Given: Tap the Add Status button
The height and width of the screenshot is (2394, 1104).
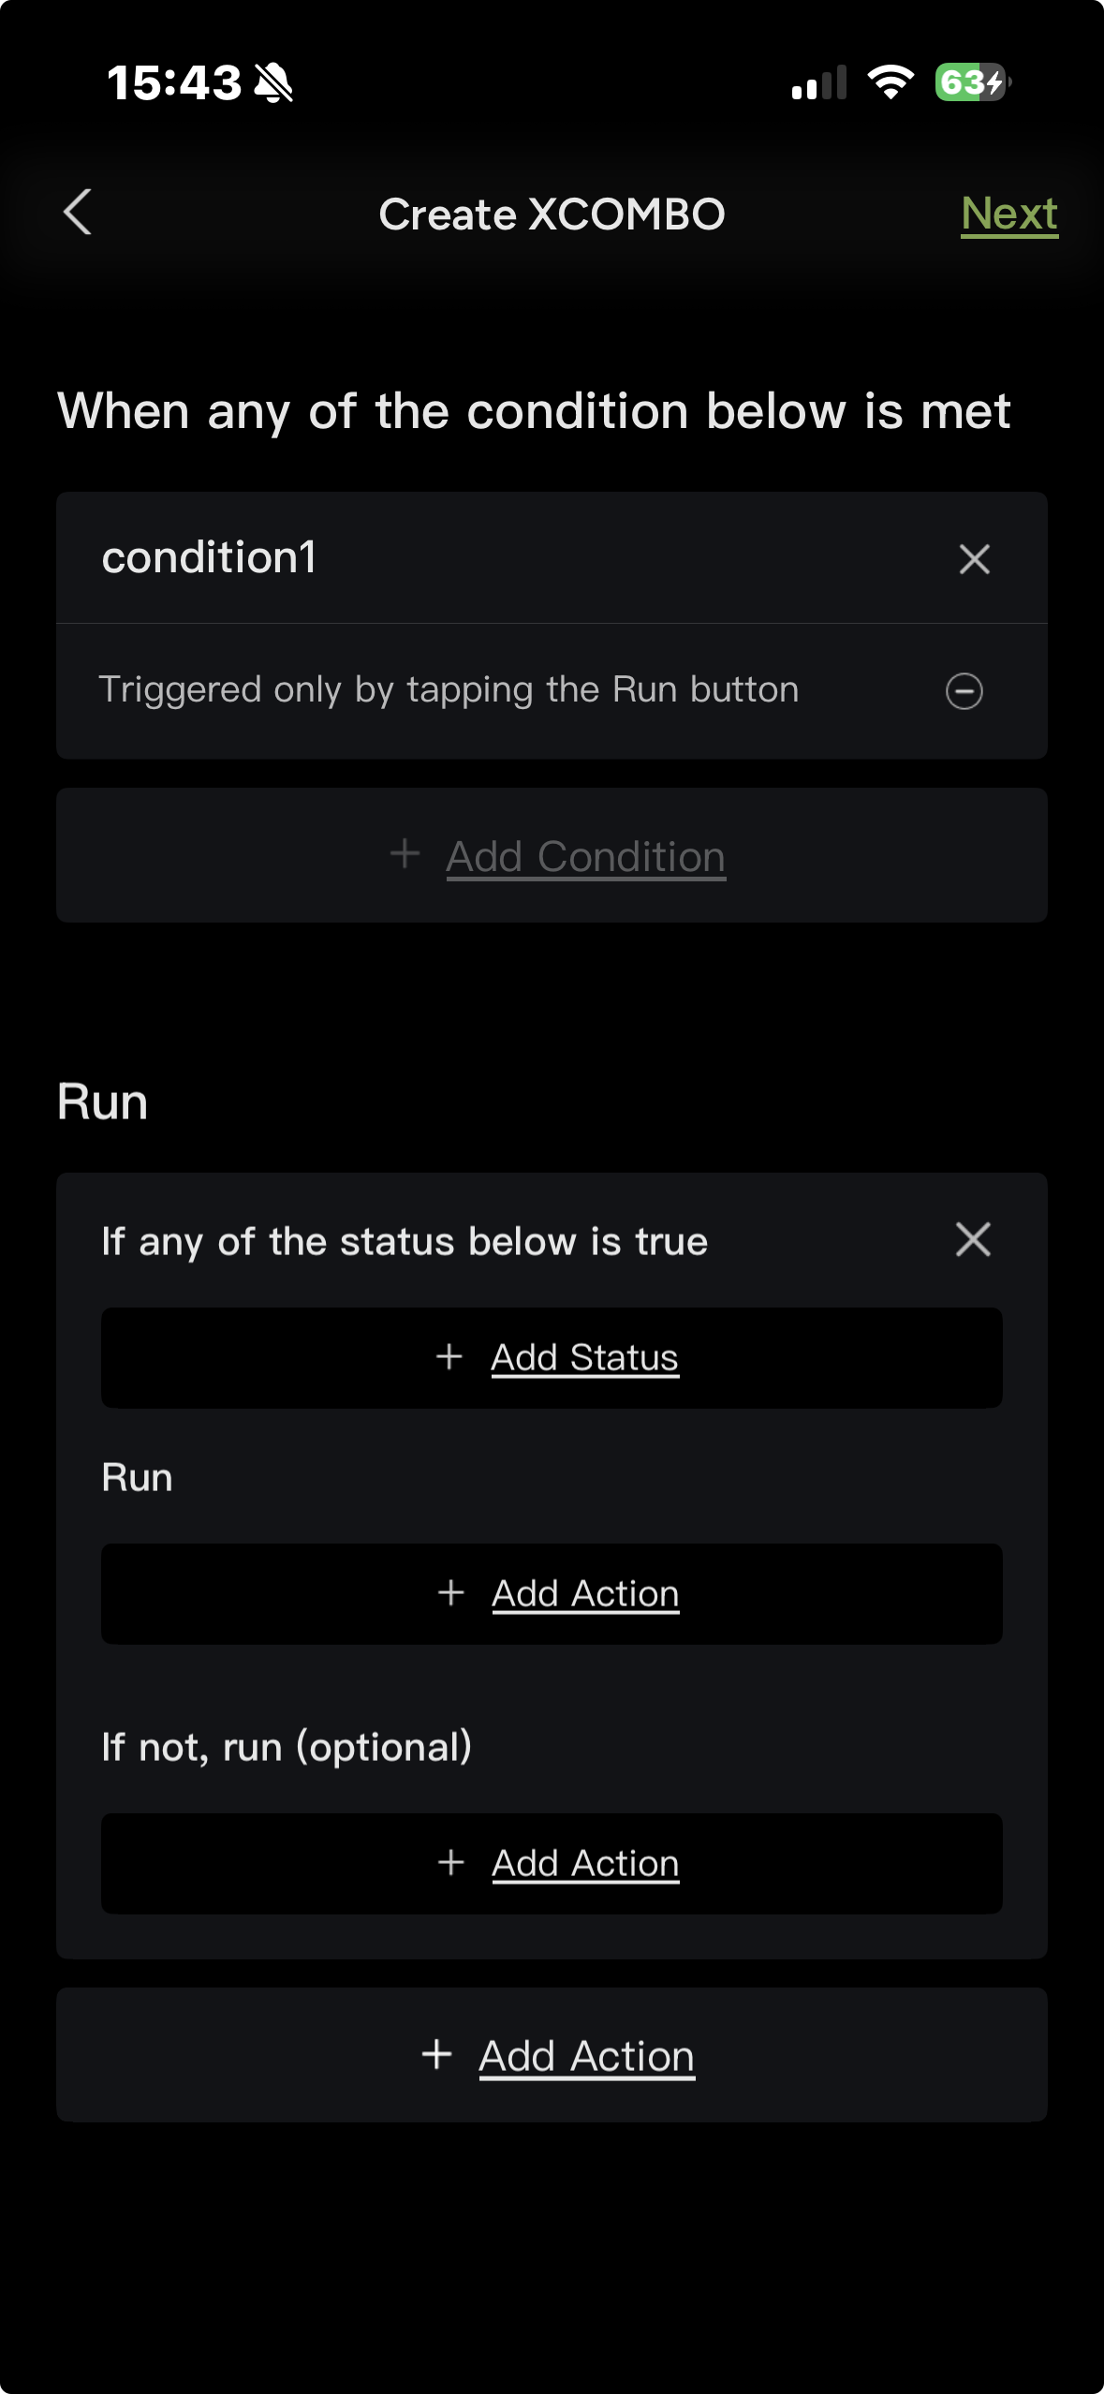Looking at the screenshot, I should [x=584, y=1357].
